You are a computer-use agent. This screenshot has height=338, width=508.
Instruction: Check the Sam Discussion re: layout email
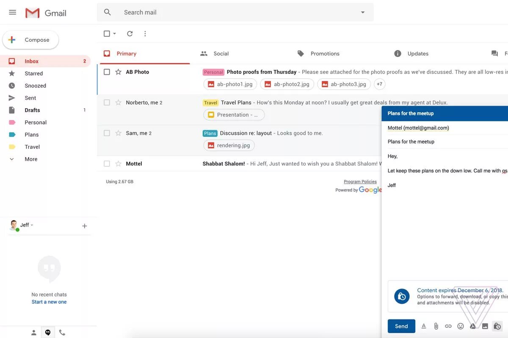tap(107, 133)
